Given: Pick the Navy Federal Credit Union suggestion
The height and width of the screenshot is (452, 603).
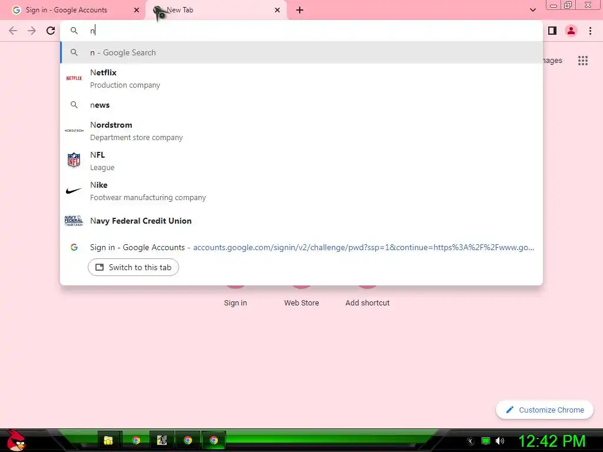Looking at the screenshot, I should (301, 221).
